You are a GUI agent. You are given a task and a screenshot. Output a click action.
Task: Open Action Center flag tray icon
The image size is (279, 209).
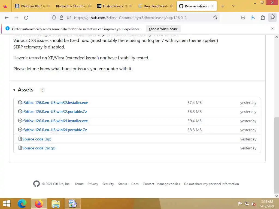click(x=240, y=204)
